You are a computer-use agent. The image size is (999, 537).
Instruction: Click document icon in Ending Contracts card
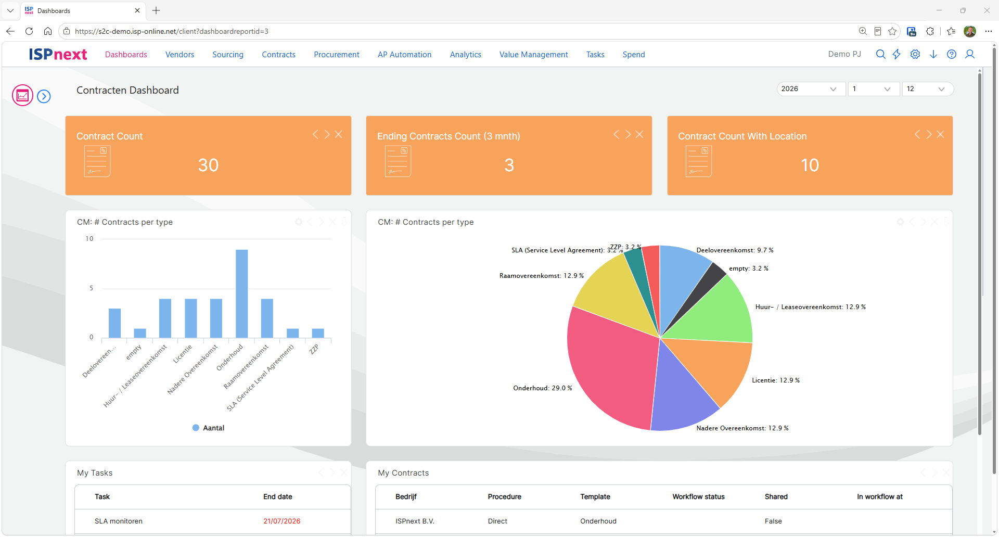coord(398,161)
